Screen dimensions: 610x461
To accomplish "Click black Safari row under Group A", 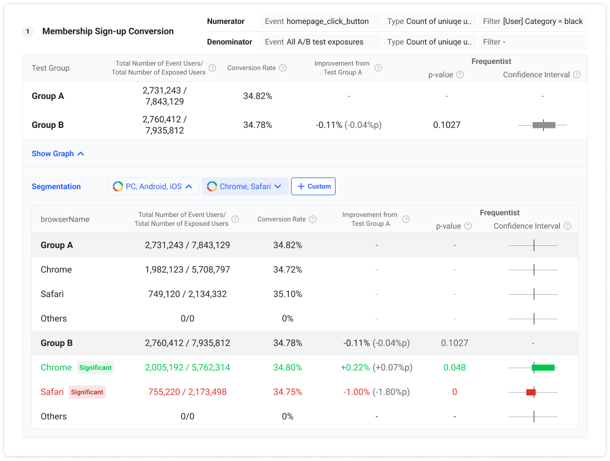I will pyautogui.click(x=305, y=294).
